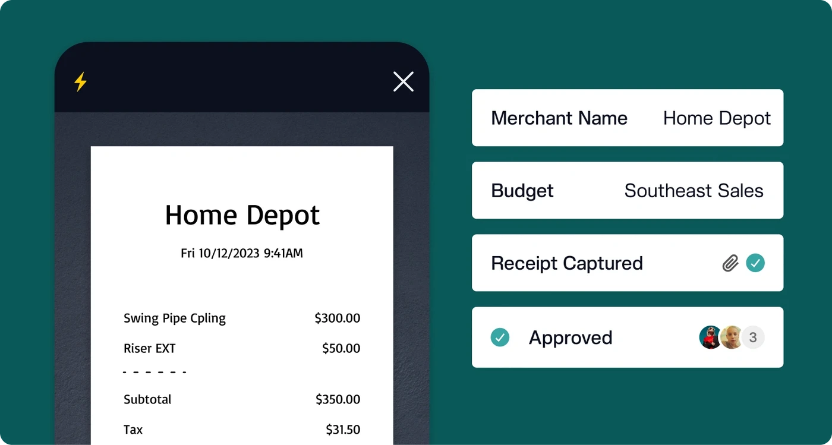Select the Swing Pipe Cpling line item

click(175, 318)
